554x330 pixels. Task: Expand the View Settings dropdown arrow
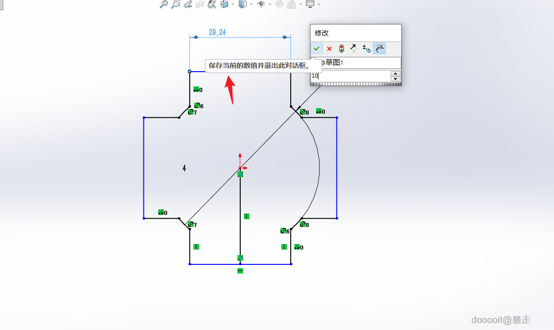coord(319,5)
